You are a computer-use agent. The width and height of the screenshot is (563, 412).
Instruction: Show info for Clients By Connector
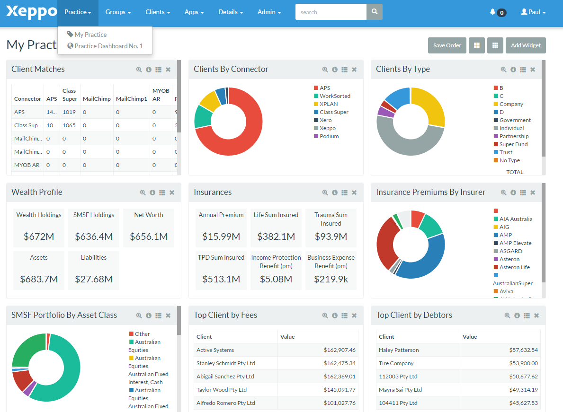coord(335,70)
